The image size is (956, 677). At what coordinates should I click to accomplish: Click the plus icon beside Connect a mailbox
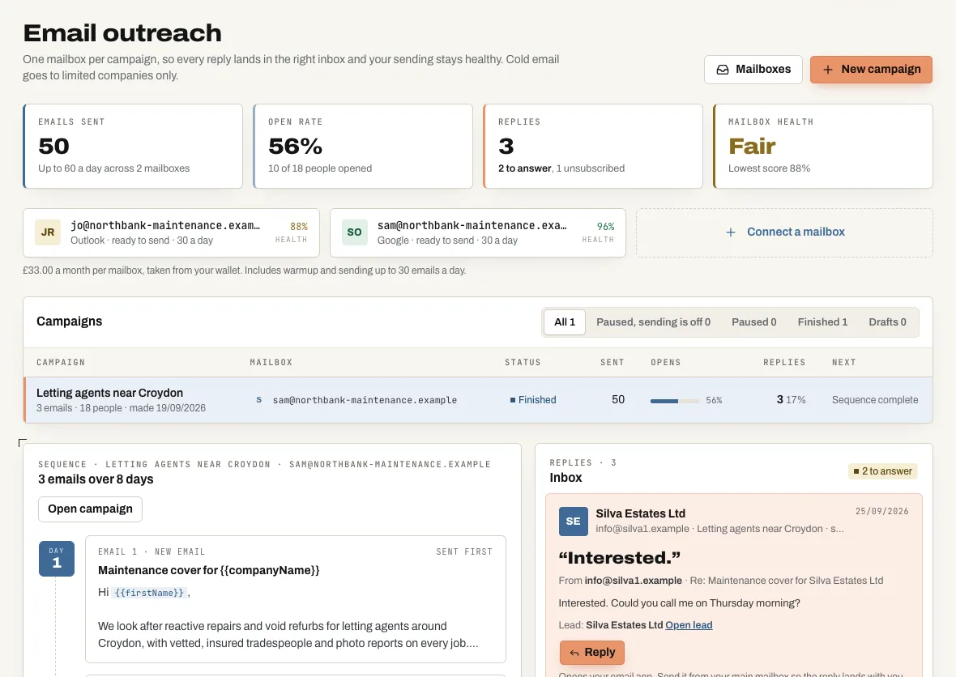(731, 232)
